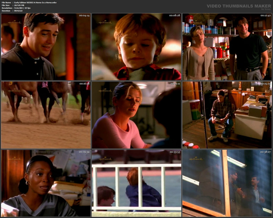Click the thumbnail stamped 00:29:39

coord(46,183)
